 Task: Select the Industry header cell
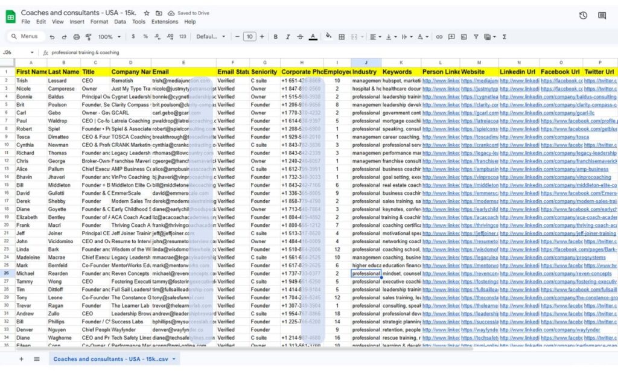[x=366, y=72]
